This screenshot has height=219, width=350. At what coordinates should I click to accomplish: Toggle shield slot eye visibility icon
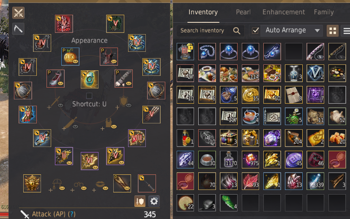click(x=129, y=105)
